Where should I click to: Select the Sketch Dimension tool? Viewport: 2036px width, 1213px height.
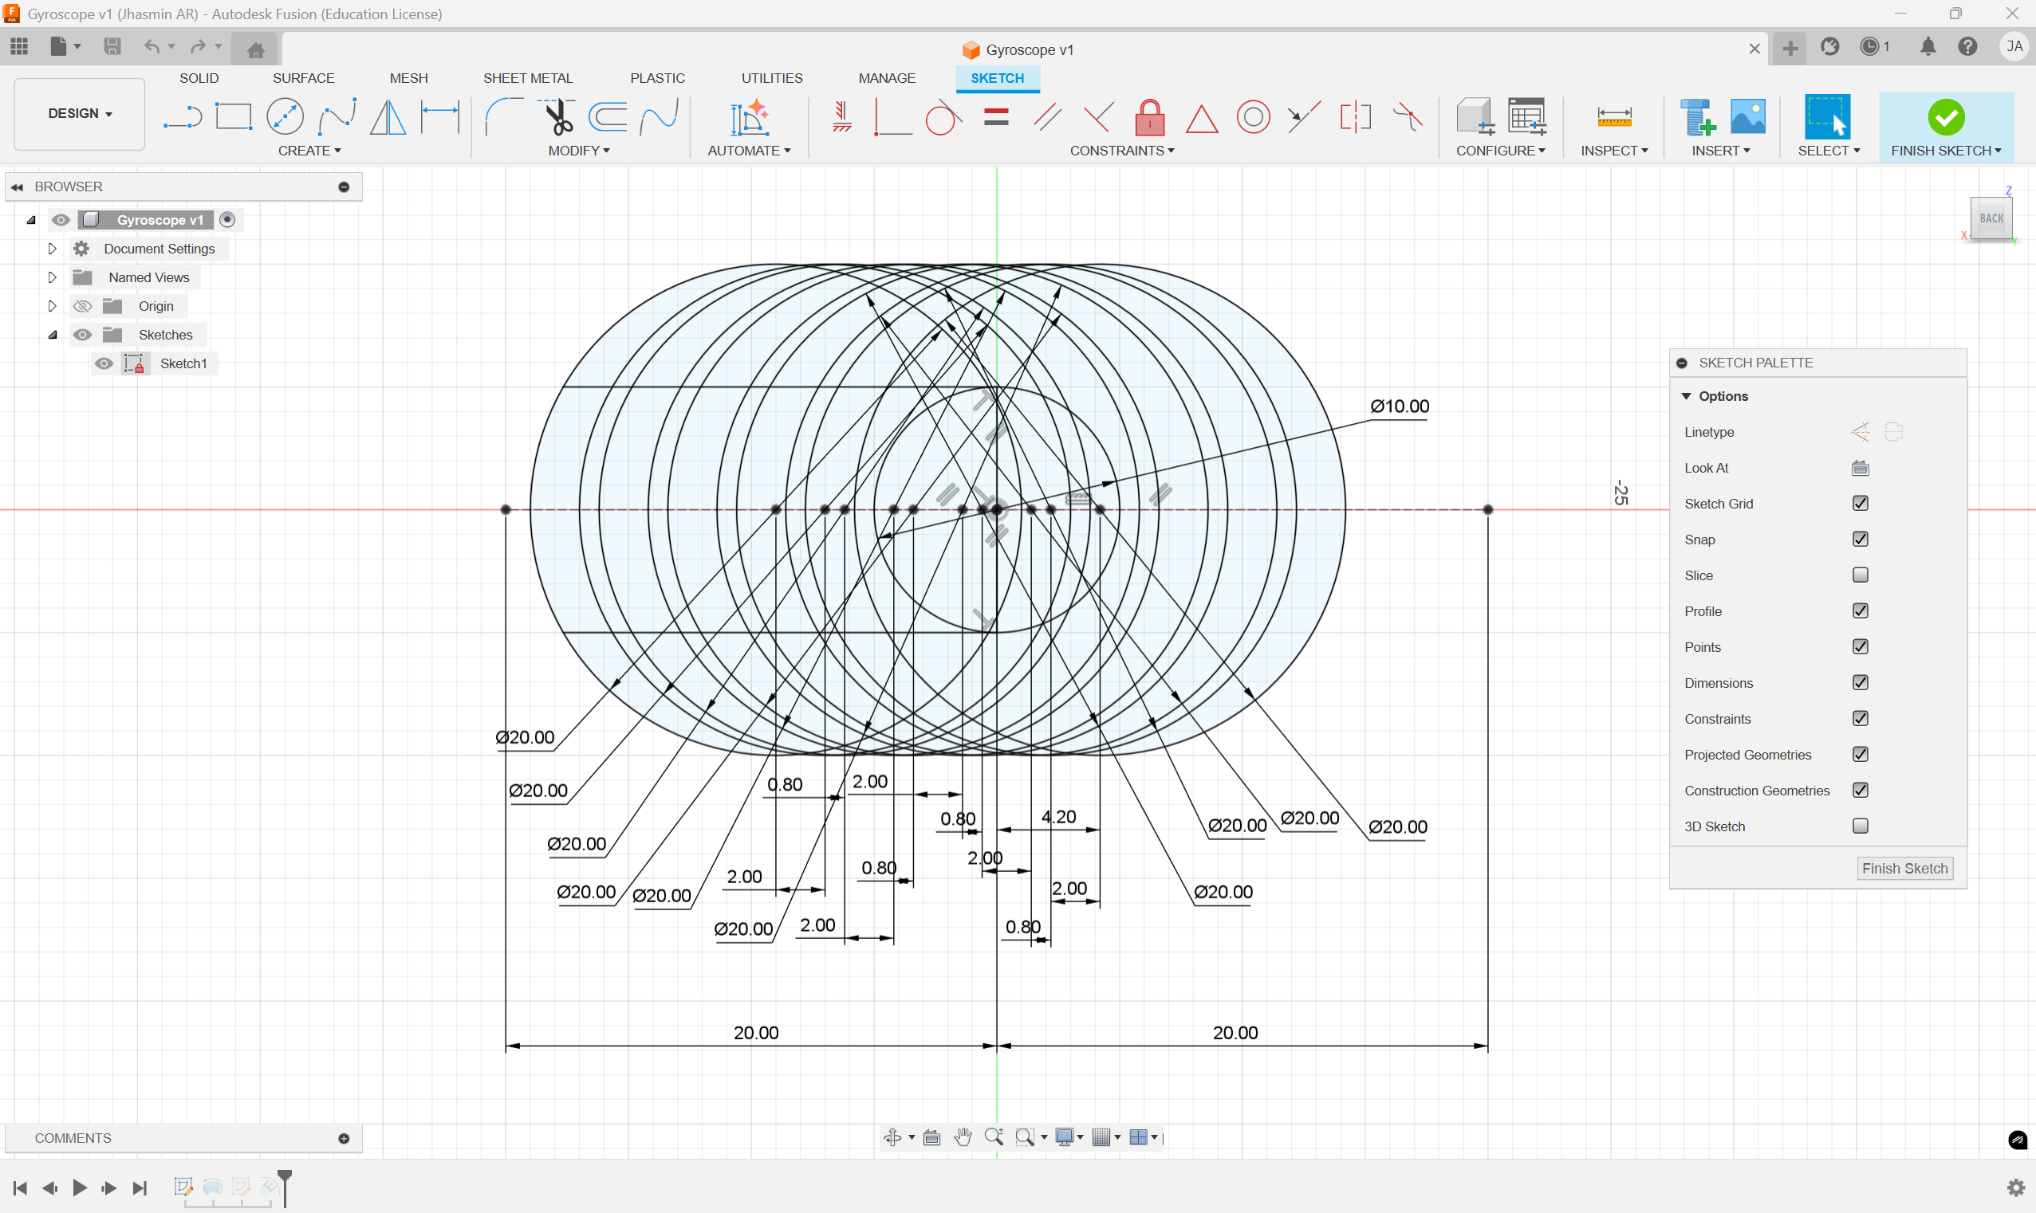440,117
